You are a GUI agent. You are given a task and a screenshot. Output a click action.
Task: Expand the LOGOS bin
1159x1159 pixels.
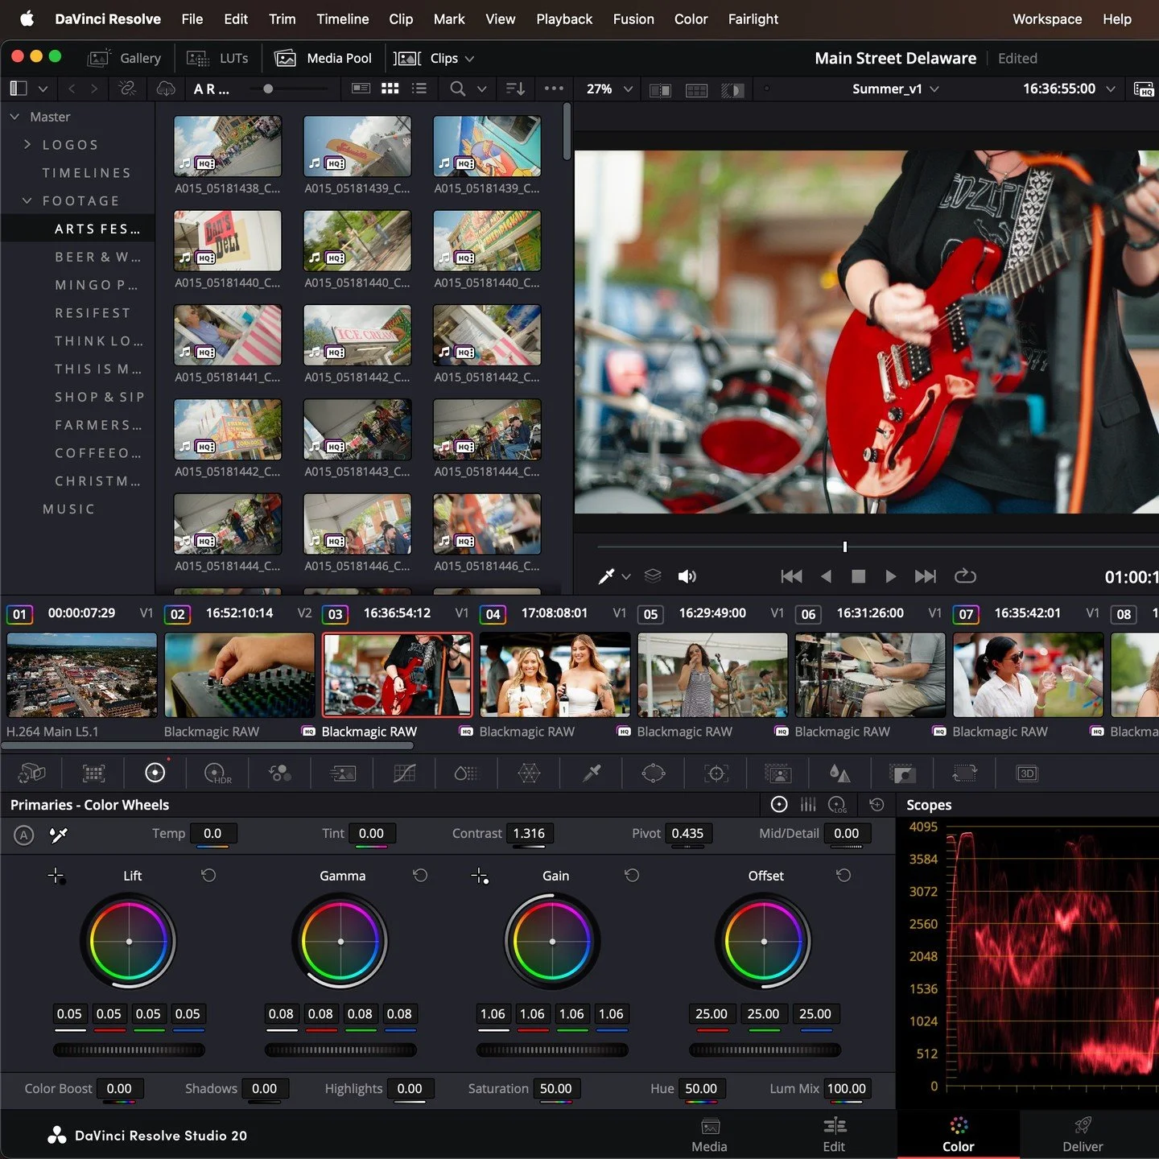[27, 145]
